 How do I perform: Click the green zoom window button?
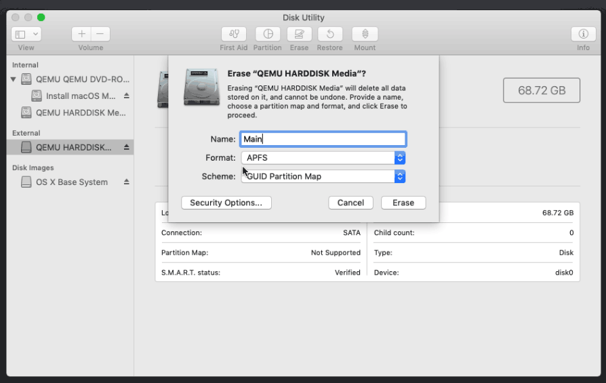pyautogui.click(x=41, y=18)
